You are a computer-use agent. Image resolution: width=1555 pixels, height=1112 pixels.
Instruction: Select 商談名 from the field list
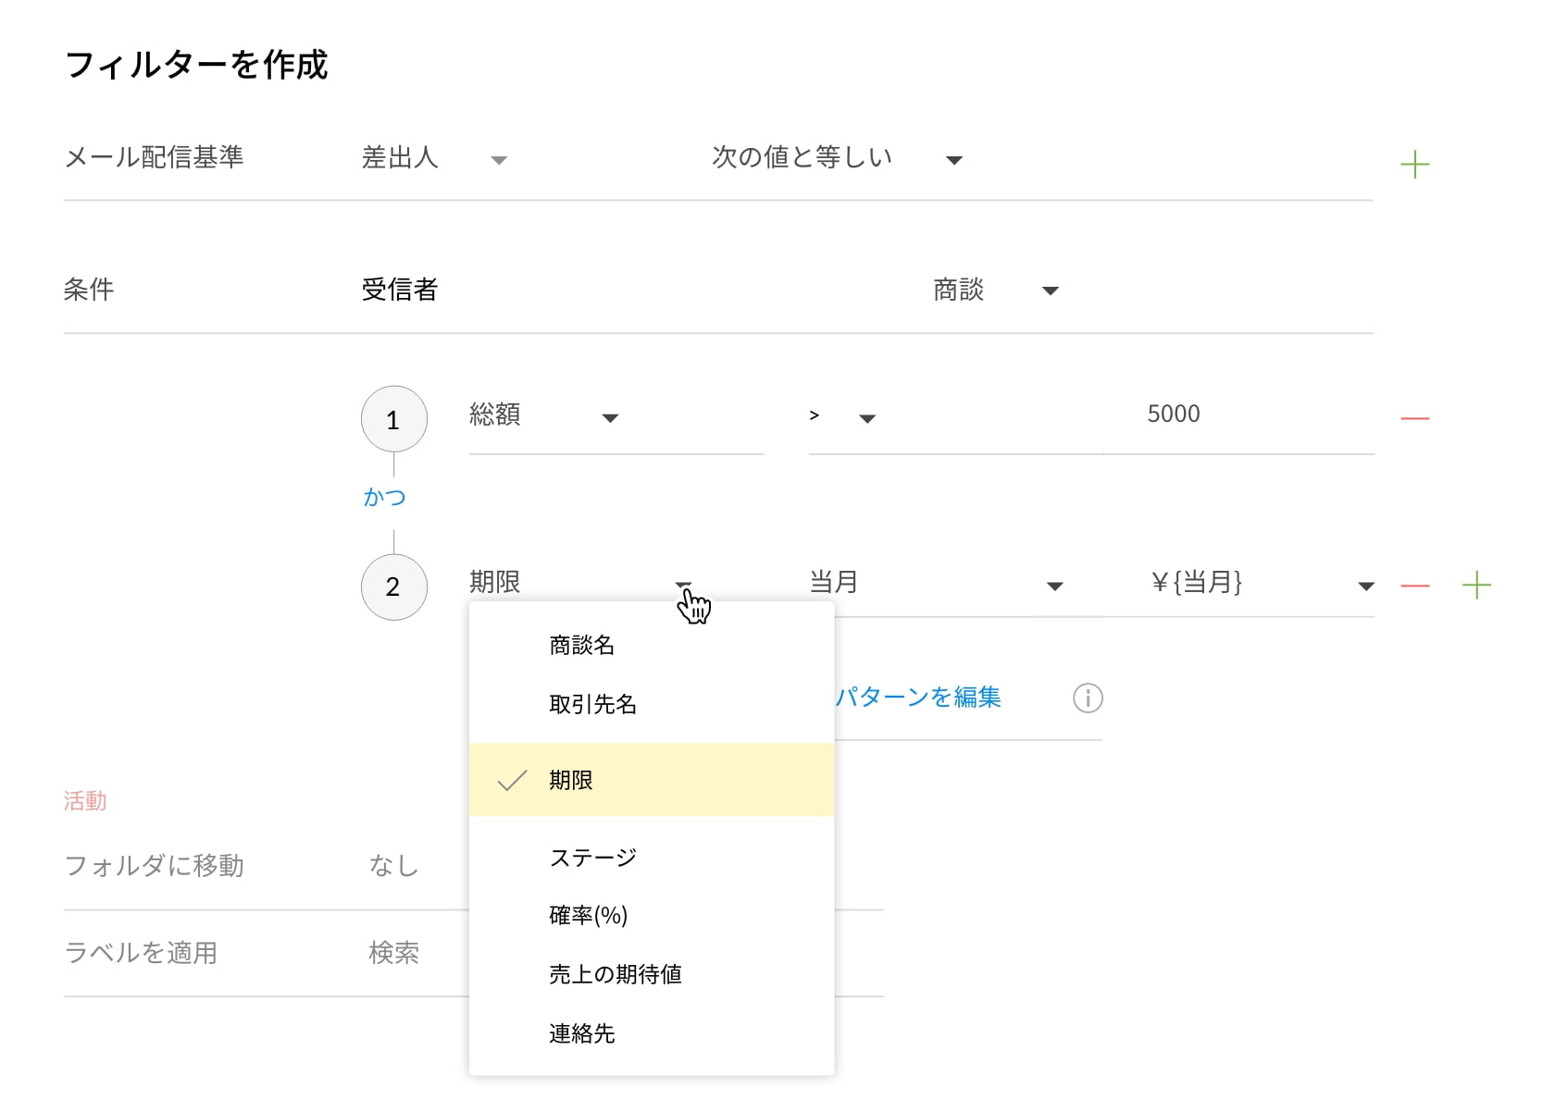[x=581, y=646]
